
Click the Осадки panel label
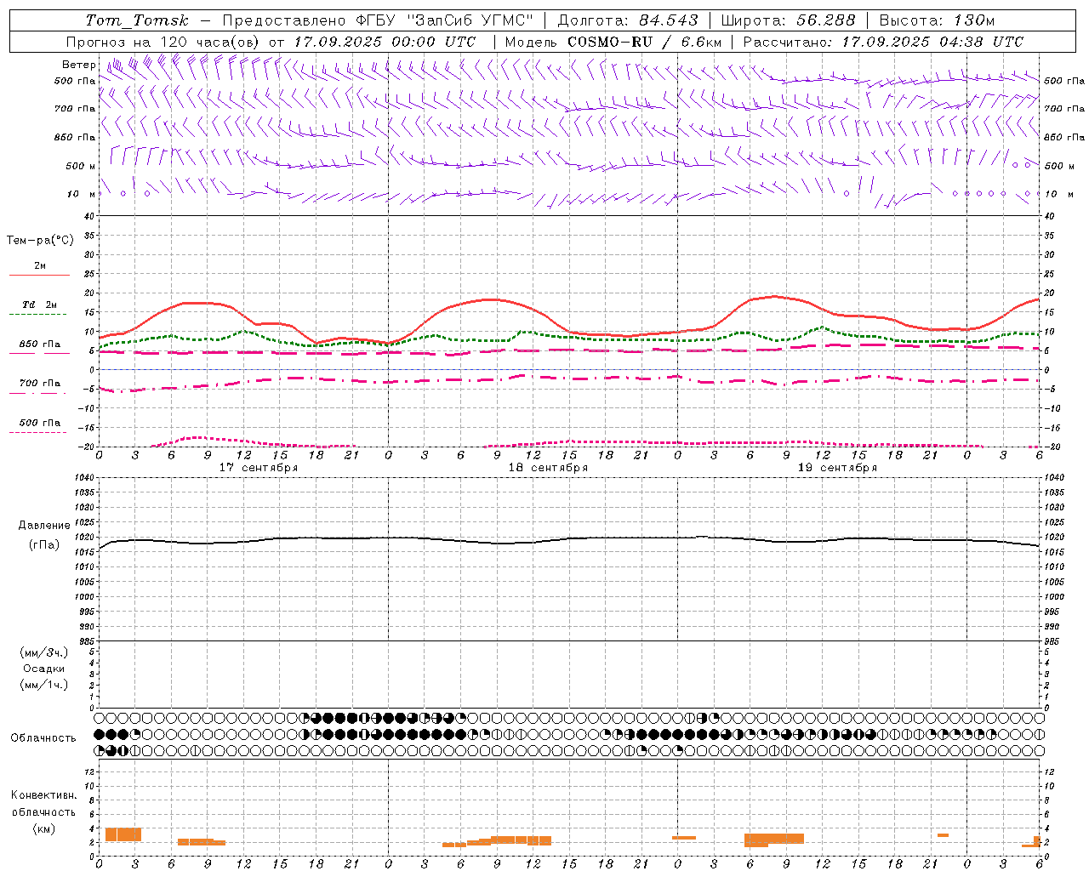(44, 669)
